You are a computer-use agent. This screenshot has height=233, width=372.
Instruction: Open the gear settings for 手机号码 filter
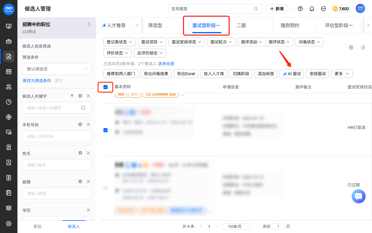(x=80, y=124)
